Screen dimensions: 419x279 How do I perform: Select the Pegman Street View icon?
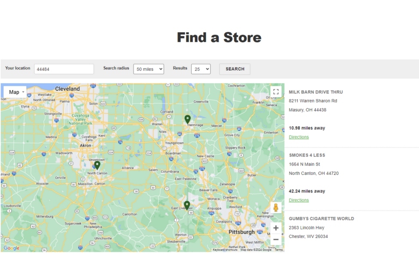tap(275, 208)
